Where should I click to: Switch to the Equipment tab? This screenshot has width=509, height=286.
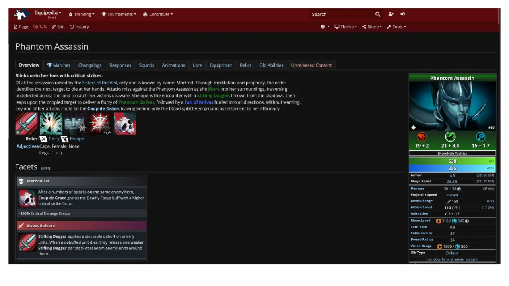tap(221, 65)
